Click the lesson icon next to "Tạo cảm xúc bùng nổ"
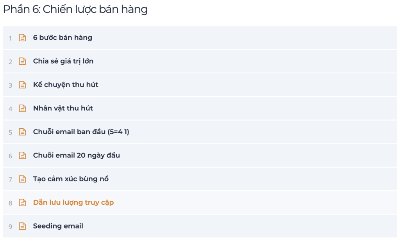This screenshot has height=241, width=400. (x=23, y=179)
